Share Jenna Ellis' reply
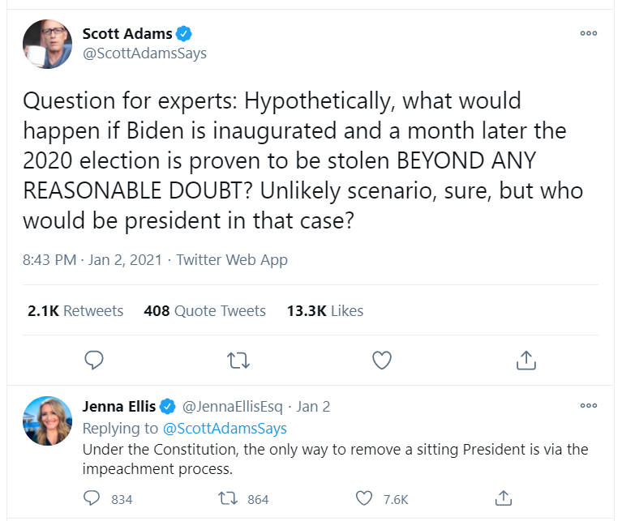Image resolution: width=622 pixels, height=521 pixels. [503, 498]
